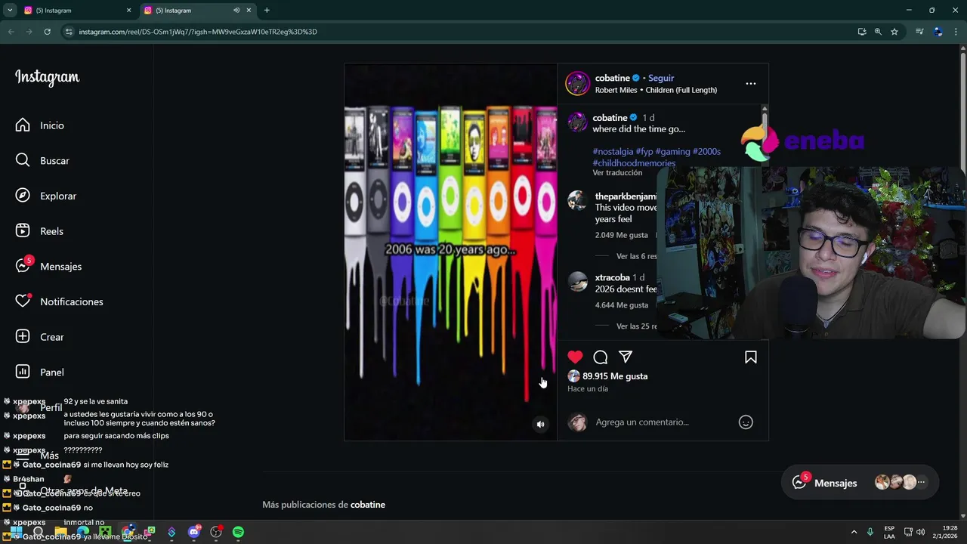This screenshot has width=967, height=544.
Task: Open Chrome three-dot menu
Action: tap(956, 32)
